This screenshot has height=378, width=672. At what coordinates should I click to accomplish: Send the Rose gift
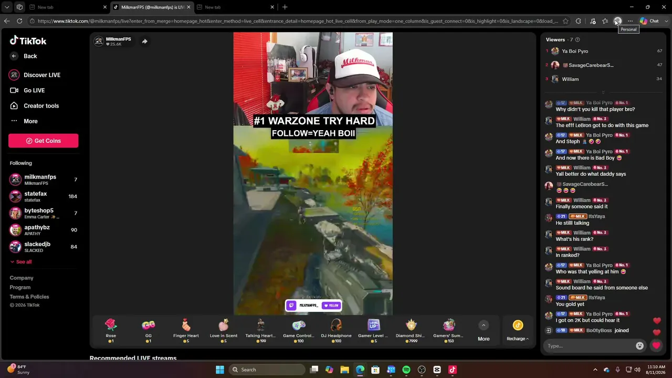point(111,331)
